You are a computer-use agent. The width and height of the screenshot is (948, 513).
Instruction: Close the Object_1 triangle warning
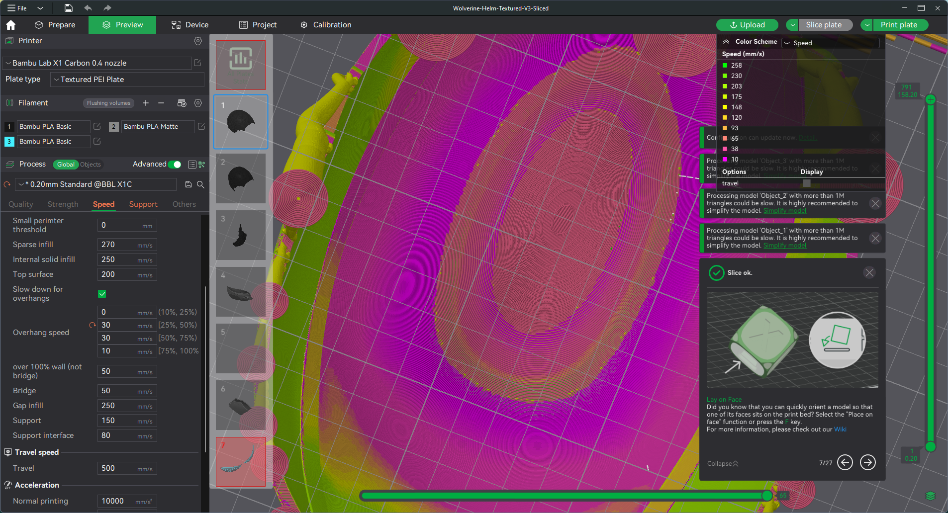point(875,238)
